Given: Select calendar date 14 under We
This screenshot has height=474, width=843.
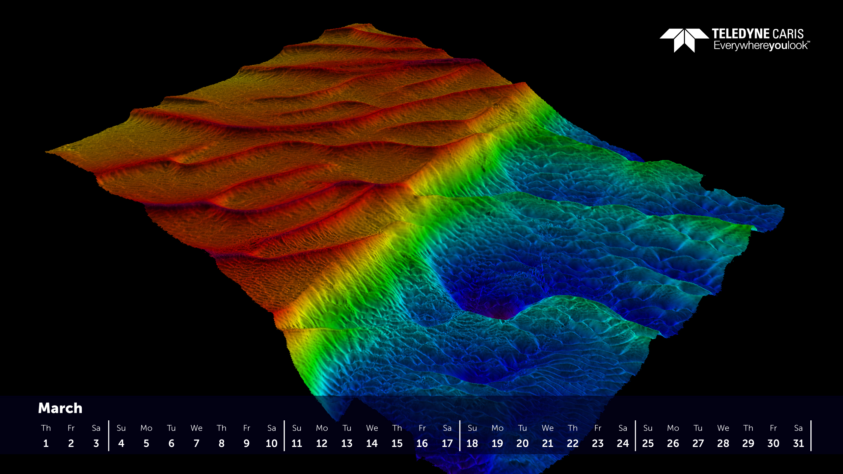Looking at the screenshot, I should (x=372, y=443).
